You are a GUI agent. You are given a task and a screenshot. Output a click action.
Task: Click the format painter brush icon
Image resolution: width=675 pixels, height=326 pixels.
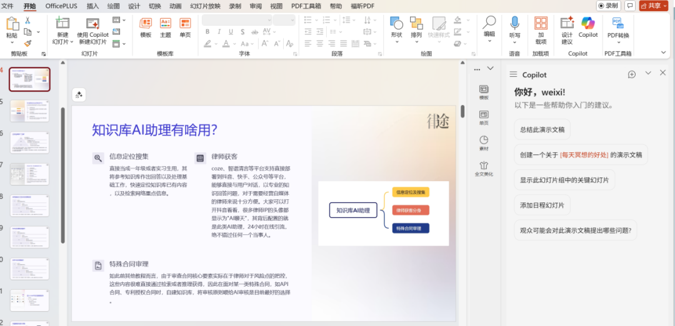click(x=27, y=43)
